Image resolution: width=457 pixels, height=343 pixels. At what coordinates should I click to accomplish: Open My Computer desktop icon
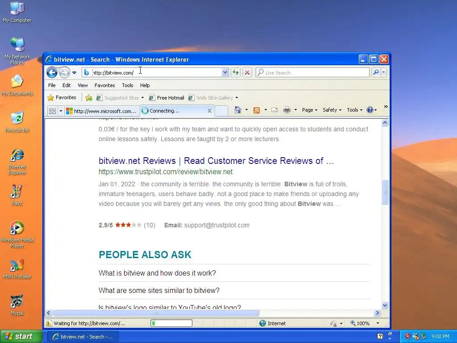[x=17, y=12]
